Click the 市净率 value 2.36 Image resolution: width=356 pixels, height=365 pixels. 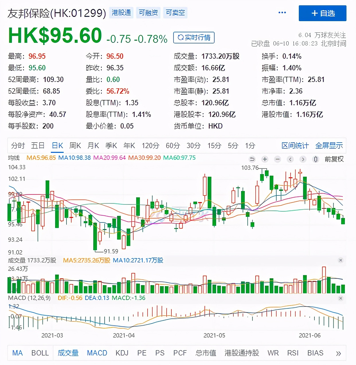(x=296, y=91)
